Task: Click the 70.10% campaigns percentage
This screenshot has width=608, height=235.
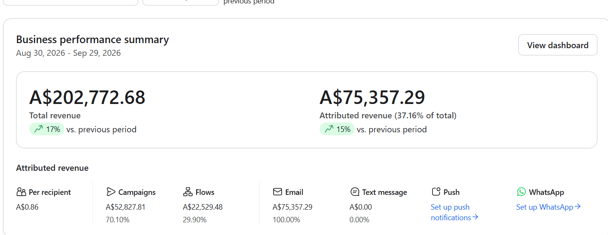Action: (x=118, y=220)
